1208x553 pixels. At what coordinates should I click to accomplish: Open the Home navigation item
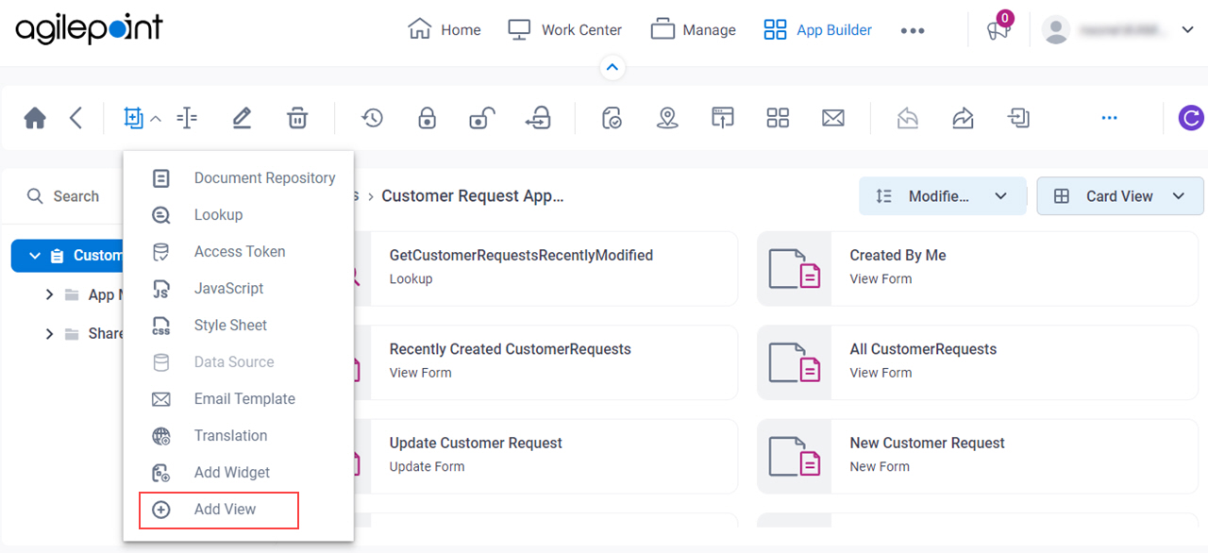pos(444,29)
